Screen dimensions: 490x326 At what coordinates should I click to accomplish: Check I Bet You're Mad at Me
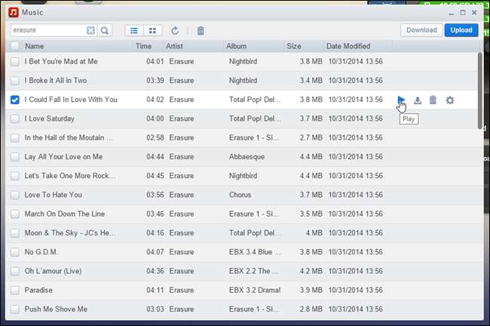[x=15, y=61]
